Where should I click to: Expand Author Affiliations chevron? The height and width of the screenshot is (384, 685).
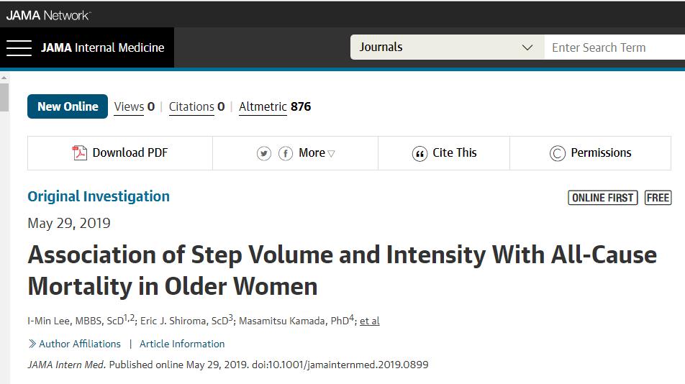32,344
